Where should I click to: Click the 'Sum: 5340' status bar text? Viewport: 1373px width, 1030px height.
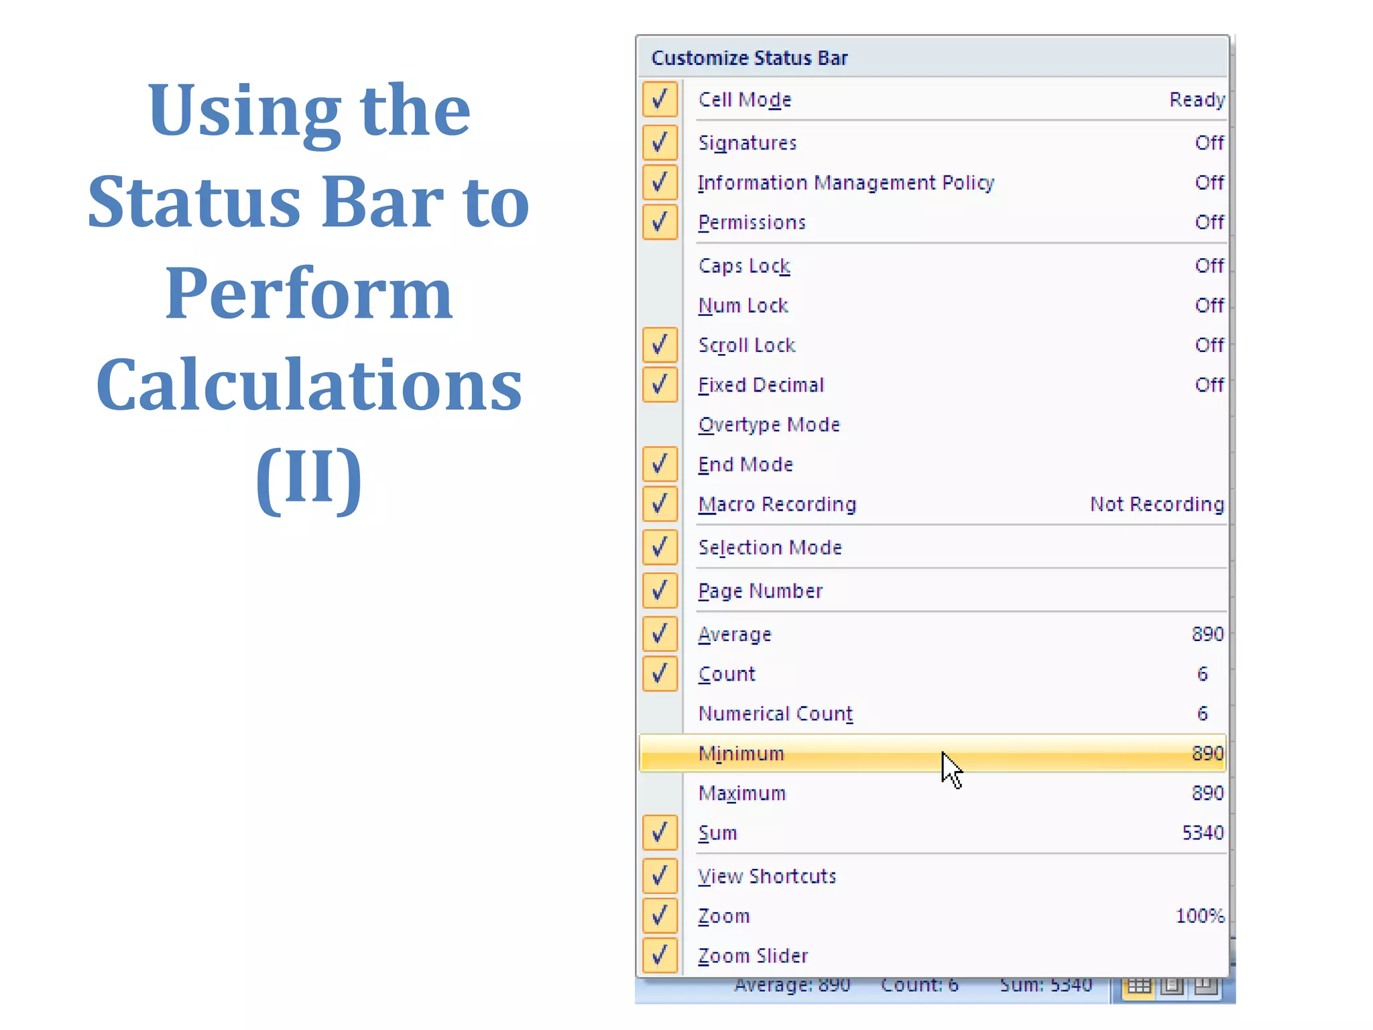pyautogui.click(x=1046, y=985)
